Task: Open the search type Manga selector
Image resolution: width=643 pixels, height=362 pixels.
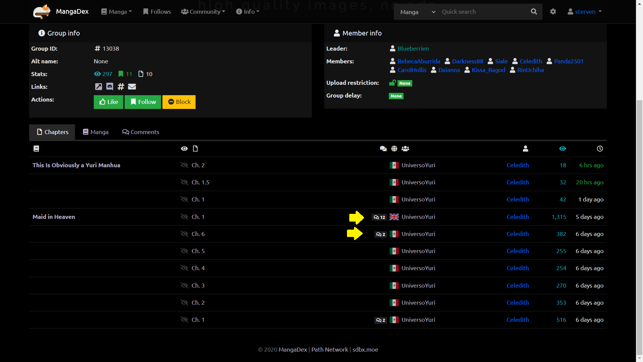Action: point(418,12)
